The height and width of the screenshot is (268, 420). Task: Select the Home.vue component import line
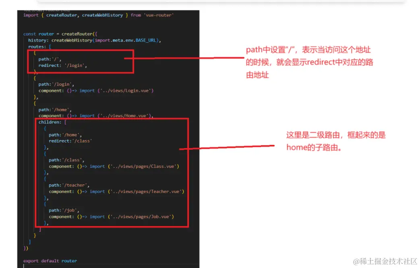96,116
